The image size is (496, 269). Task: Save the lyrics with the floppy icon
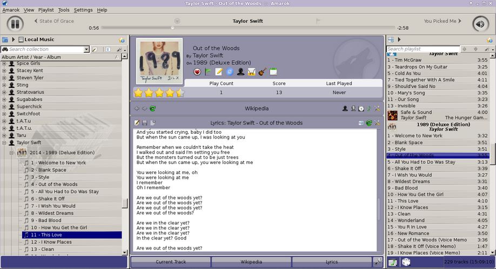145,123
